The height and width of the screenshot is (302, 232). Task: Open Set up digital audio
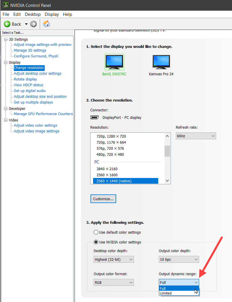tap(30, 91)
